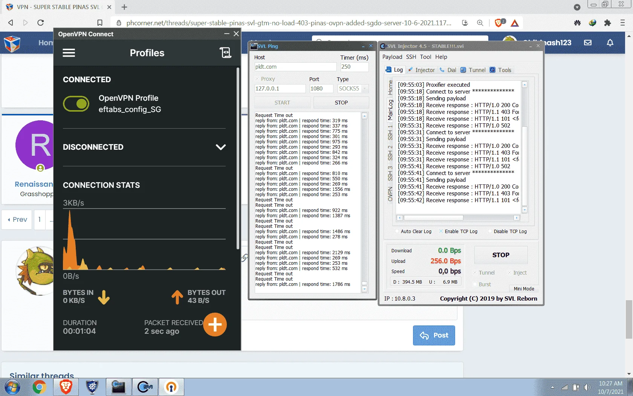The width and height of the screenshot is (633, 396).
Task: Switch to the Injector tab
Action: point(421,70)
